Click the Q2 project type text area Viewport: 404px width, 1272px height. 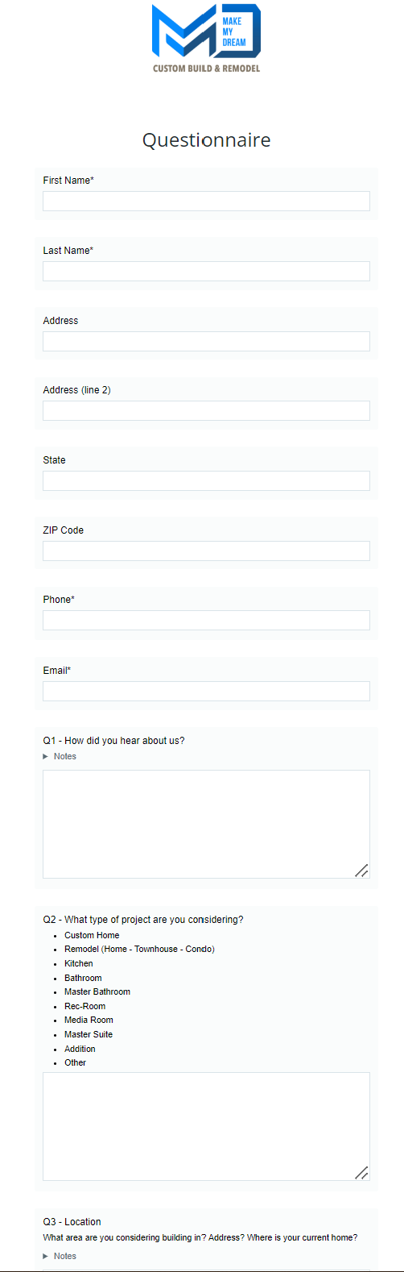[206, 1126]
